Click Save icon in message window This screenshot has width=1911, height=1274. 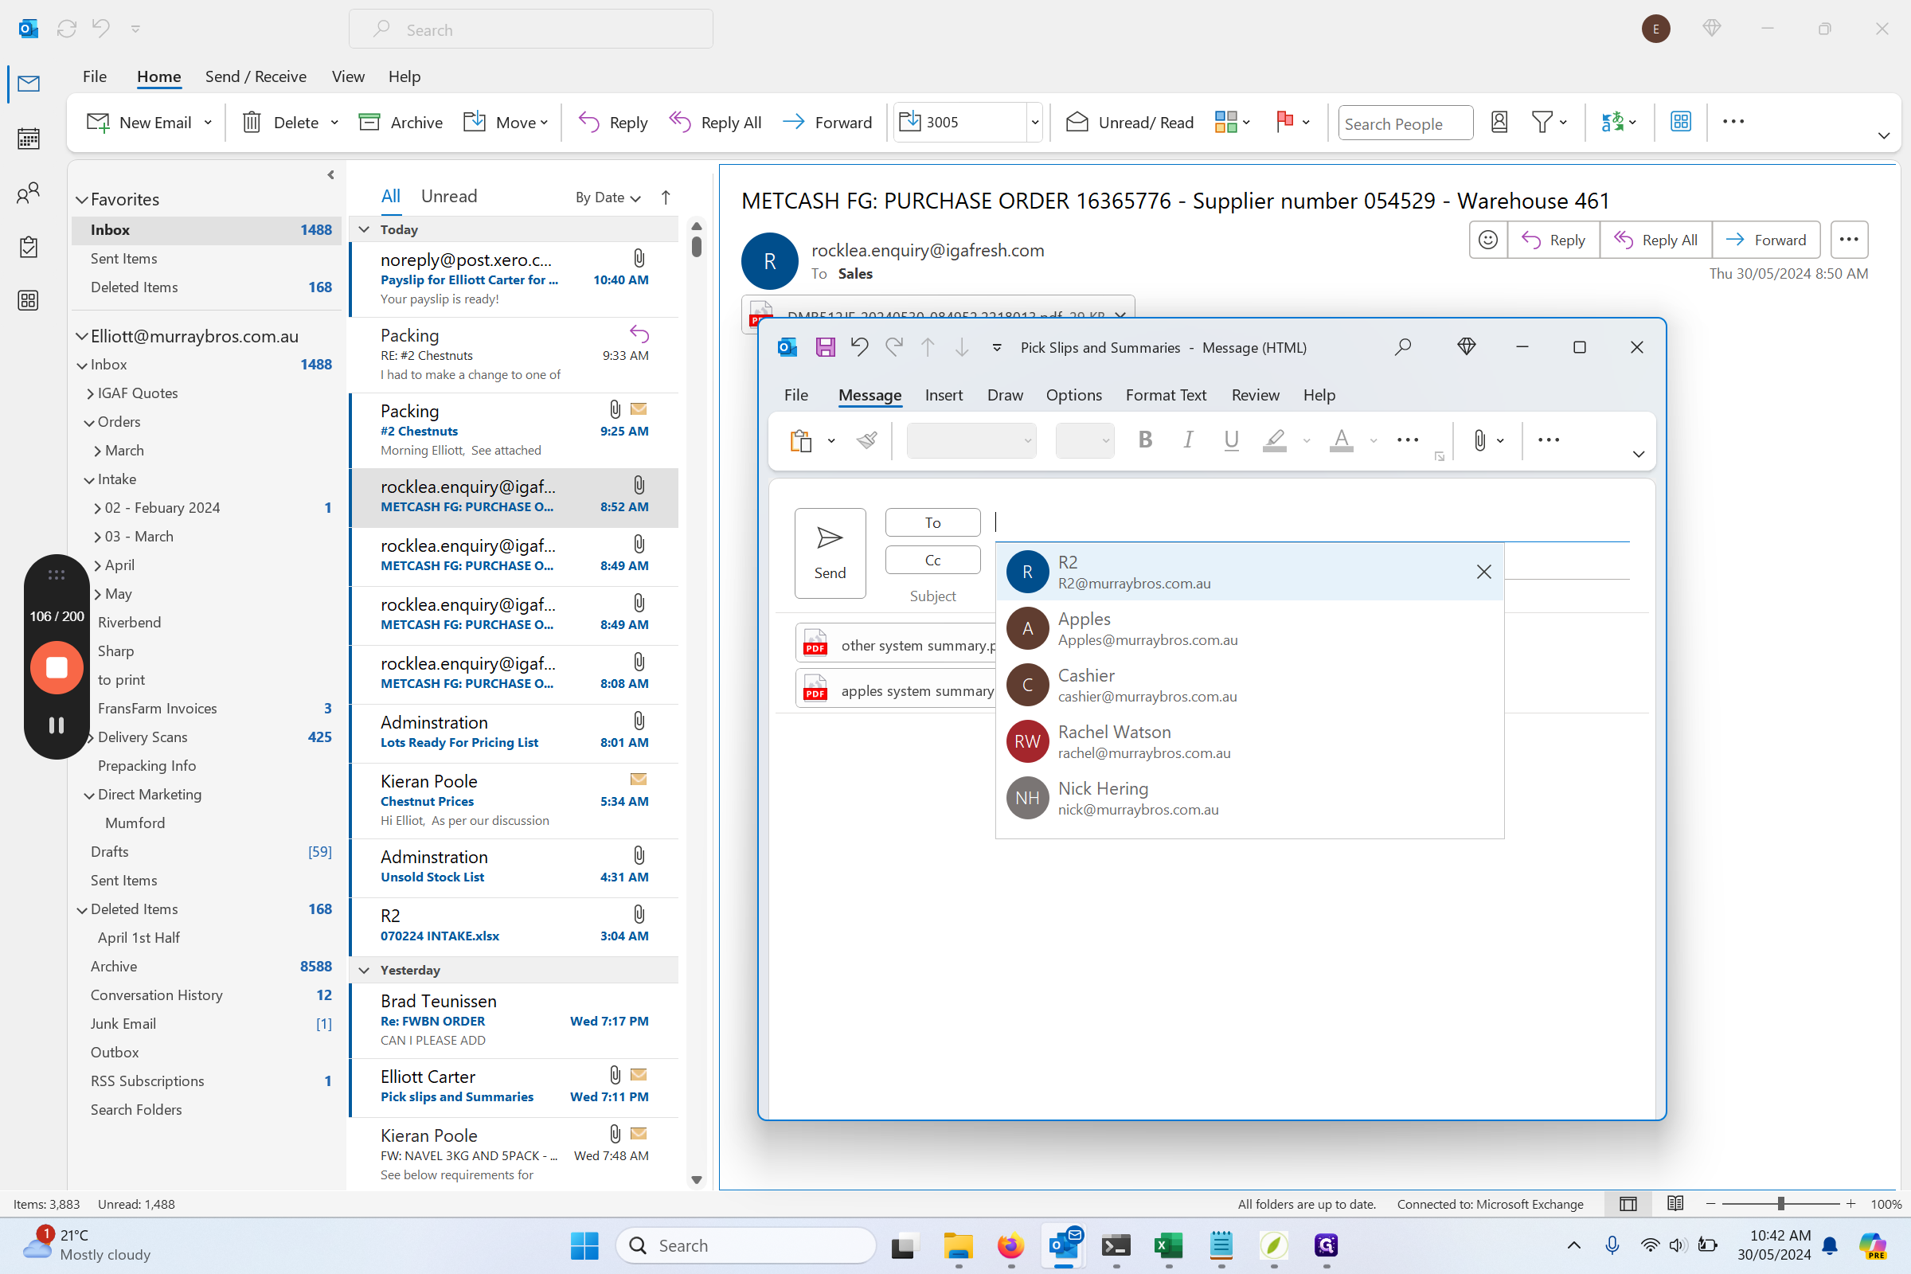(826, 348)
